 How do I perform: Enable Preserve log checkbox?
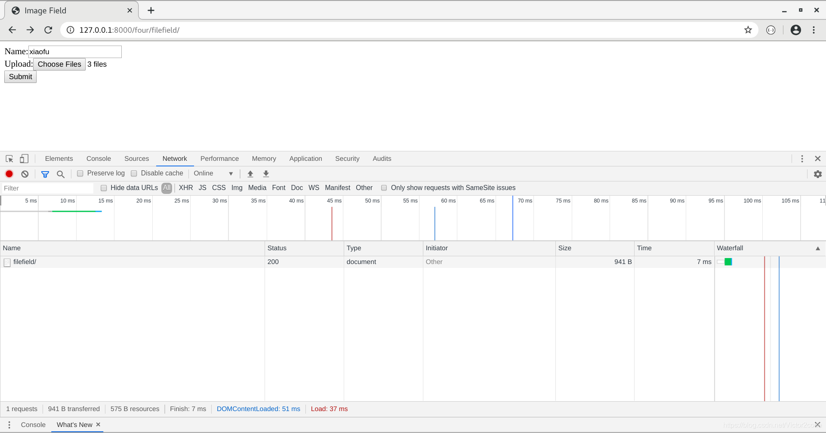tap(80, 173)
